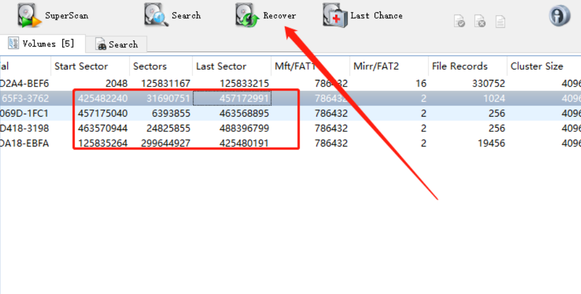581x294 pixels.
Task: Click Mft/FAT1 value in 069D-1FC1 row
Action: click(x=331, y=113)
